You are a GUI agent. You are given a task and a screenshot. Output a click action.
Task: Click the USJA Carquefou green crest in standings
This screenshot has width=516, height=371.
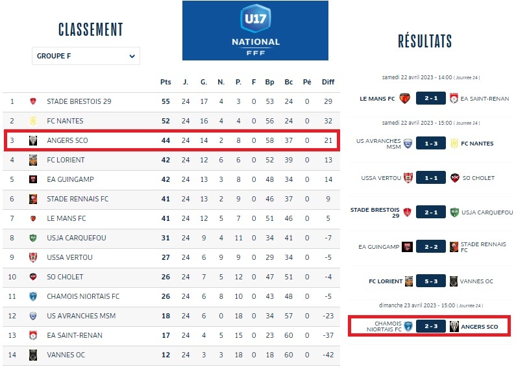coord(33,238)
